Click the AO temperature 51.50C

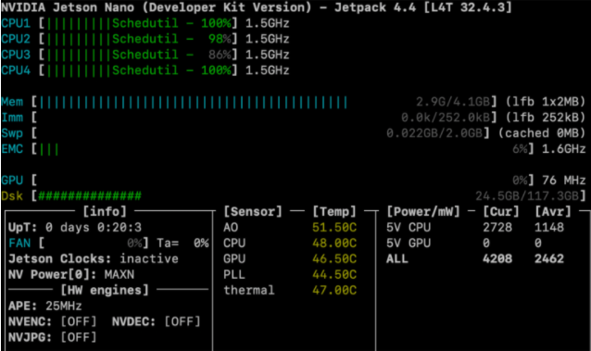coord(334,227)
